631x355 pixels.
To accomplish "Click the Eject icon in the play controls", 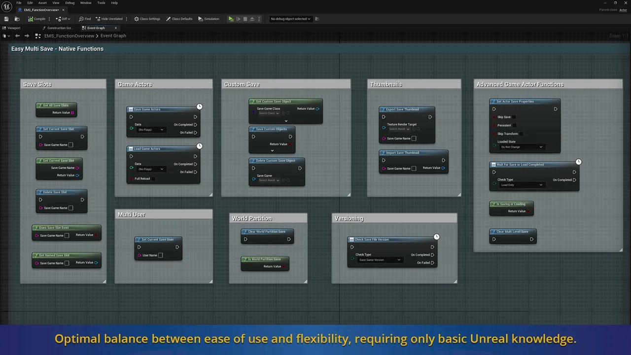I will coord(252,19).
